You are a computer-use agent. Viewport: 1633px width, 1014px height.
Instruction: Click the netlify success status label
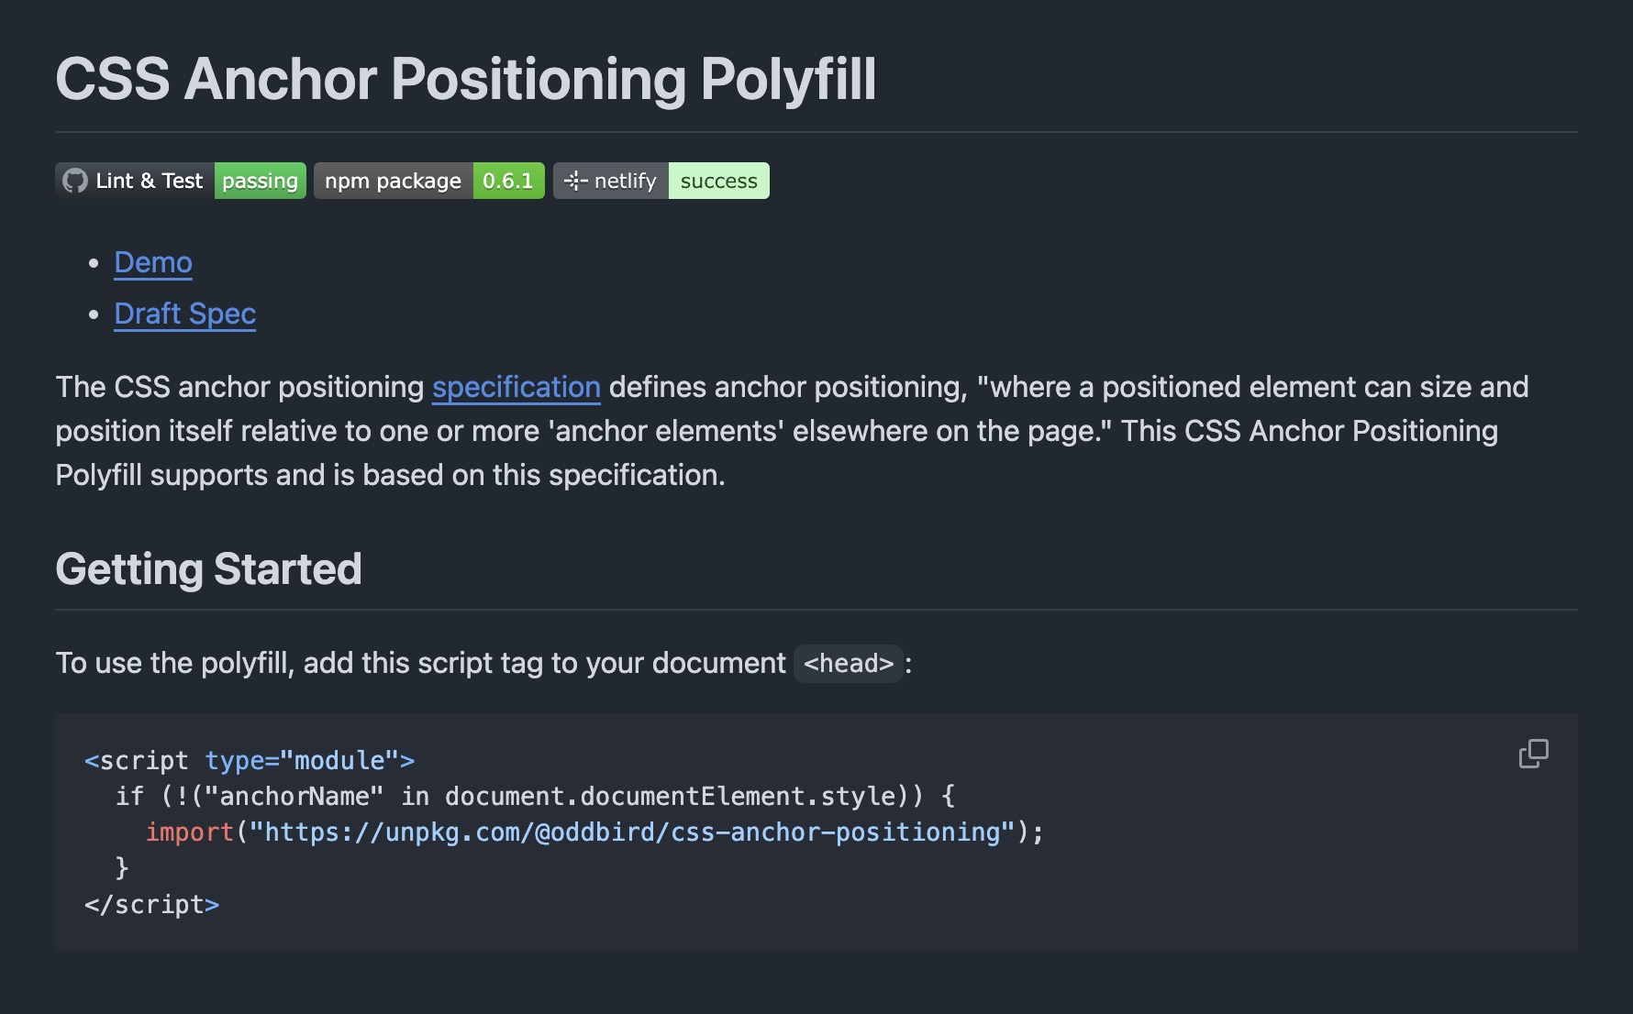(x=718, y=181)
